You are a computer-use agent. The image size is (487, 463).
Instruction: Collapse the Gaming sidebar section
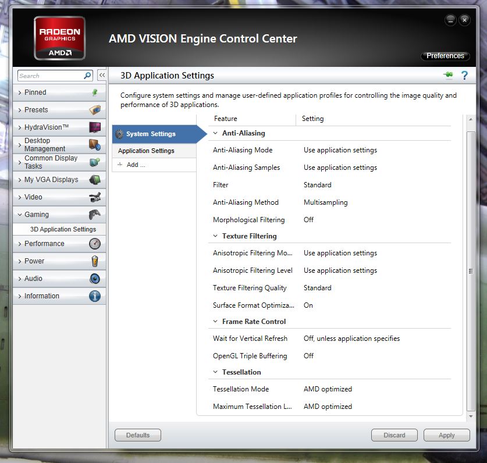(20, 215)
